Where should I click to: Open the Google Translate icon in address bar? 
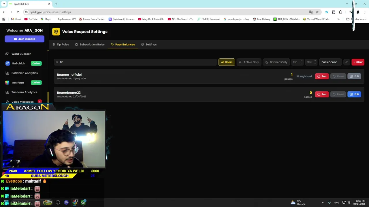coord(311,12)
